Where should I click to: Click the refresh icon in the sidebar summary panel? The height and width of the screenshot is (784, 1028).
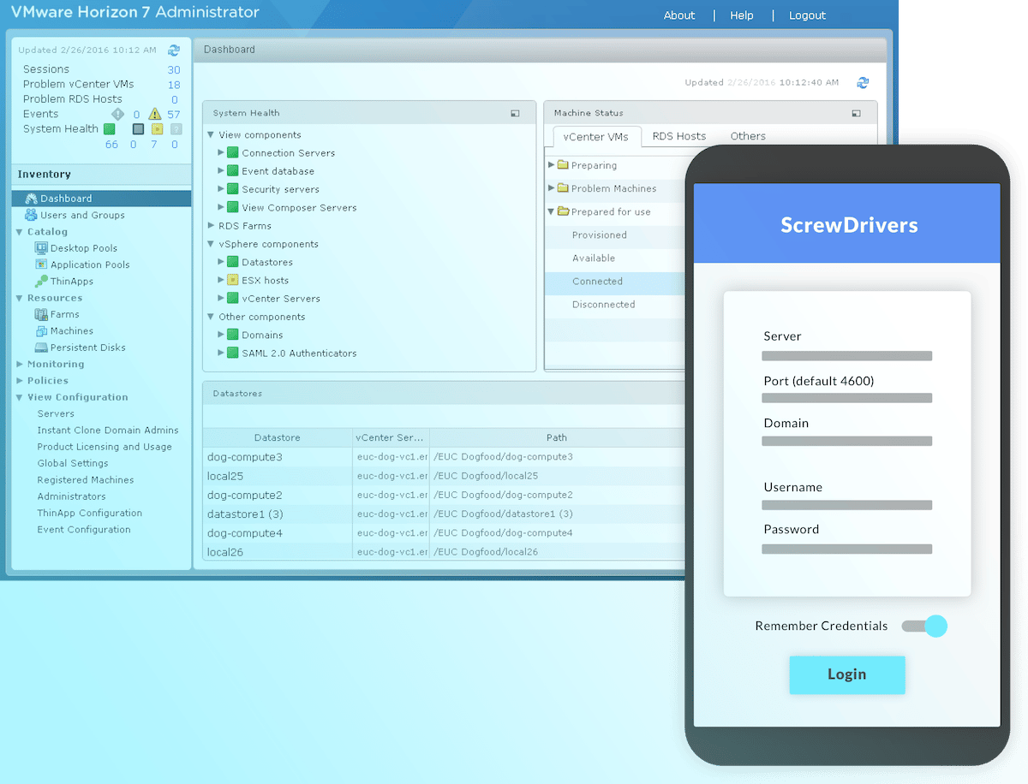point(174,50)
